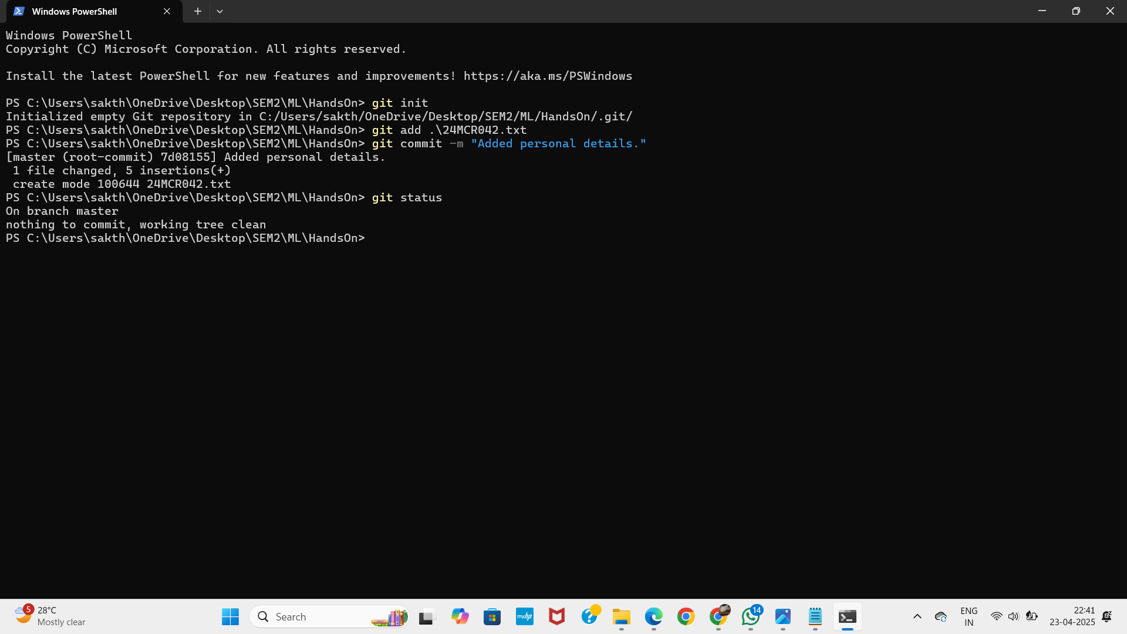This screenshot has width=1127, height=634.
Task: Show hidden system tray icons
Action: pyautogui.click(x=917, y=616)
